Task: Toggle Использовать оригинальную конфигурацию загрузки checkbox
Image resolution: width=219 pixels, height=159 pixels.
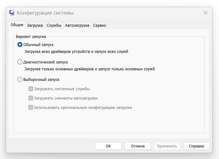Action: (31, 108)
